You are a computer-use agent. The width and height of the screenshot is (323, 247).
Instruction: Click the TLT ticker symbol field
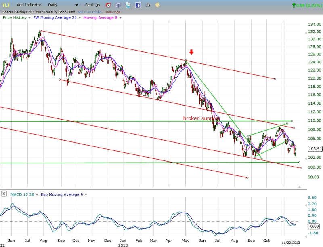point(7,5)
